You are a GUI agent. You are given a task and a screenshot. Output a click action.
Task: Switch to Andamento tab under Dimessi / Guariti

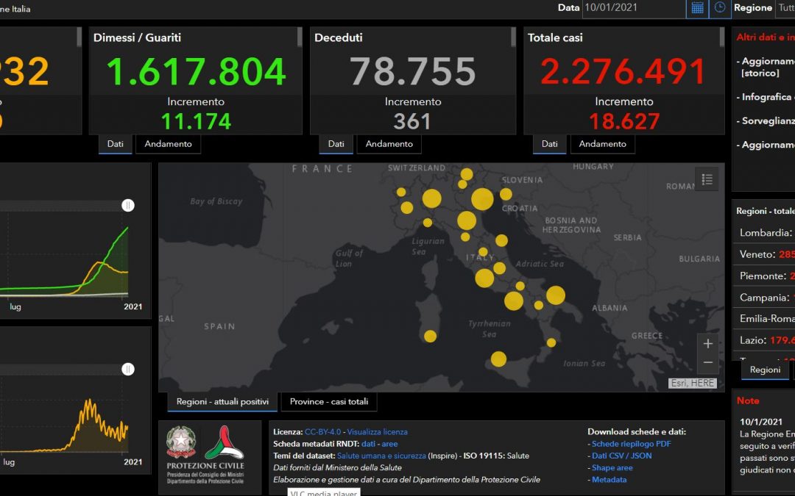click(x=168, y=144)
